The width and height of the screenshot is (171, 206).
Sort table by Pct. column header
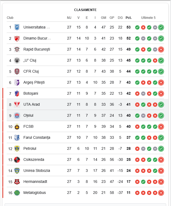[128, 18]
